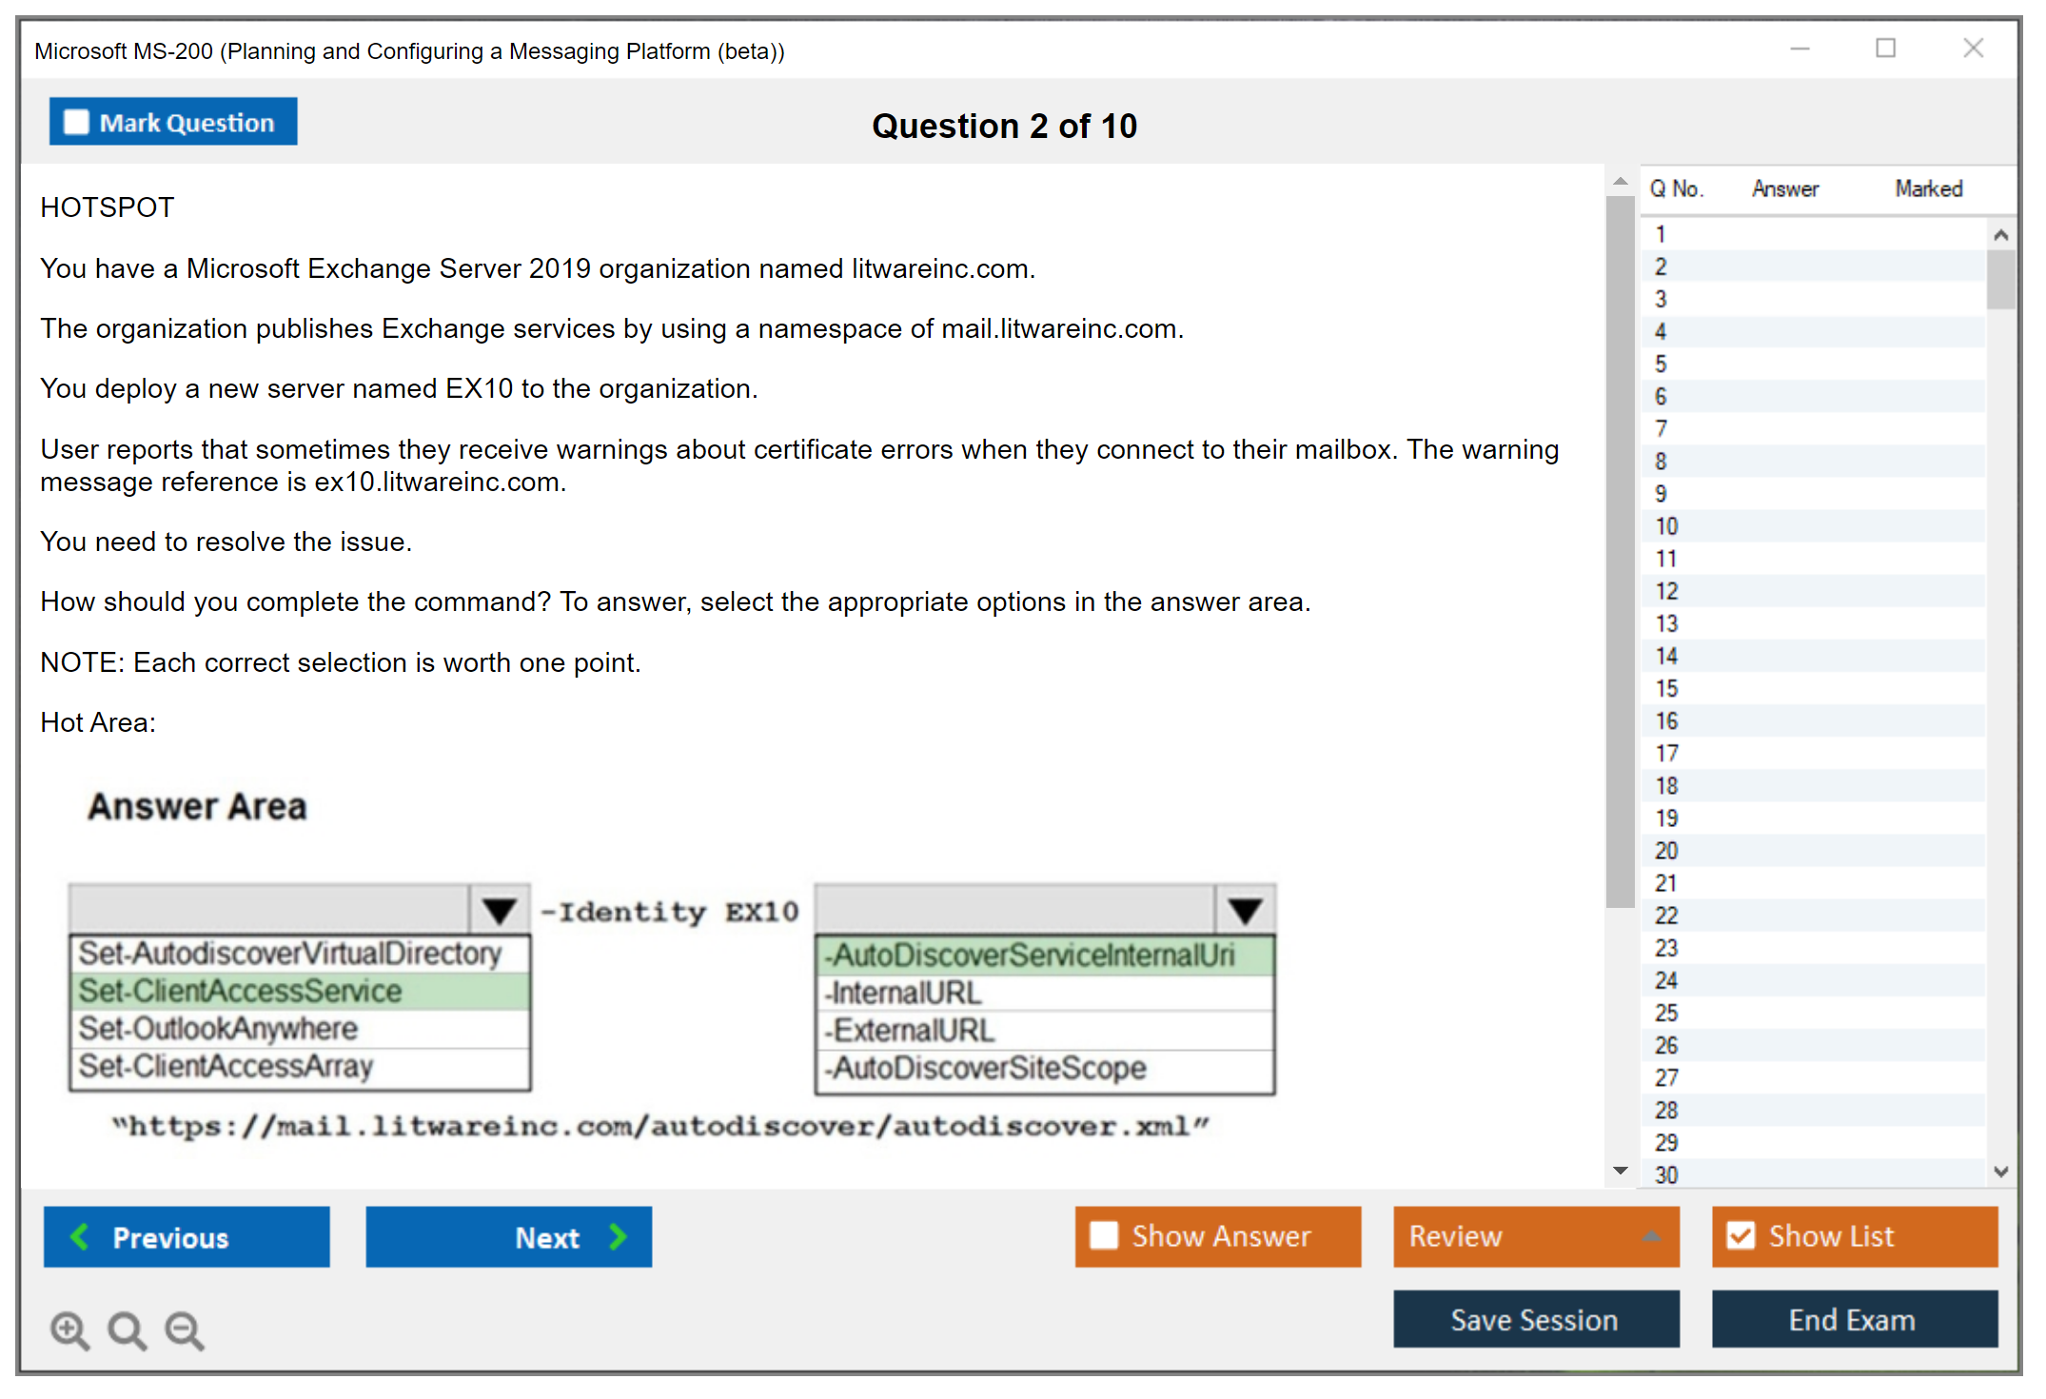Select Set-OutlookAnywhere option in list
This screenshot has height=1399, width=2046.
[x=219, y=1029]
